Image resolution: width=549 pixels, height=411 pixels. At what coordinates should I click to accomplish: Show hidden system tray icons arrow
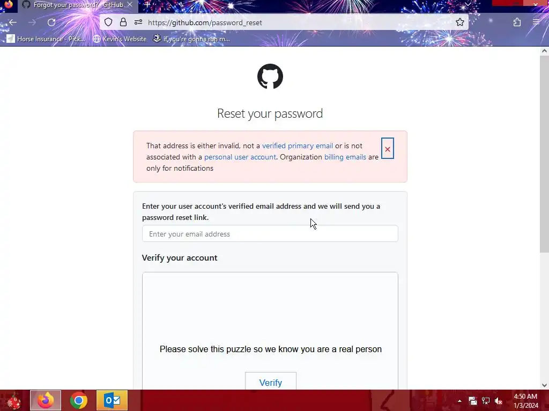click(x=459, y=401)
